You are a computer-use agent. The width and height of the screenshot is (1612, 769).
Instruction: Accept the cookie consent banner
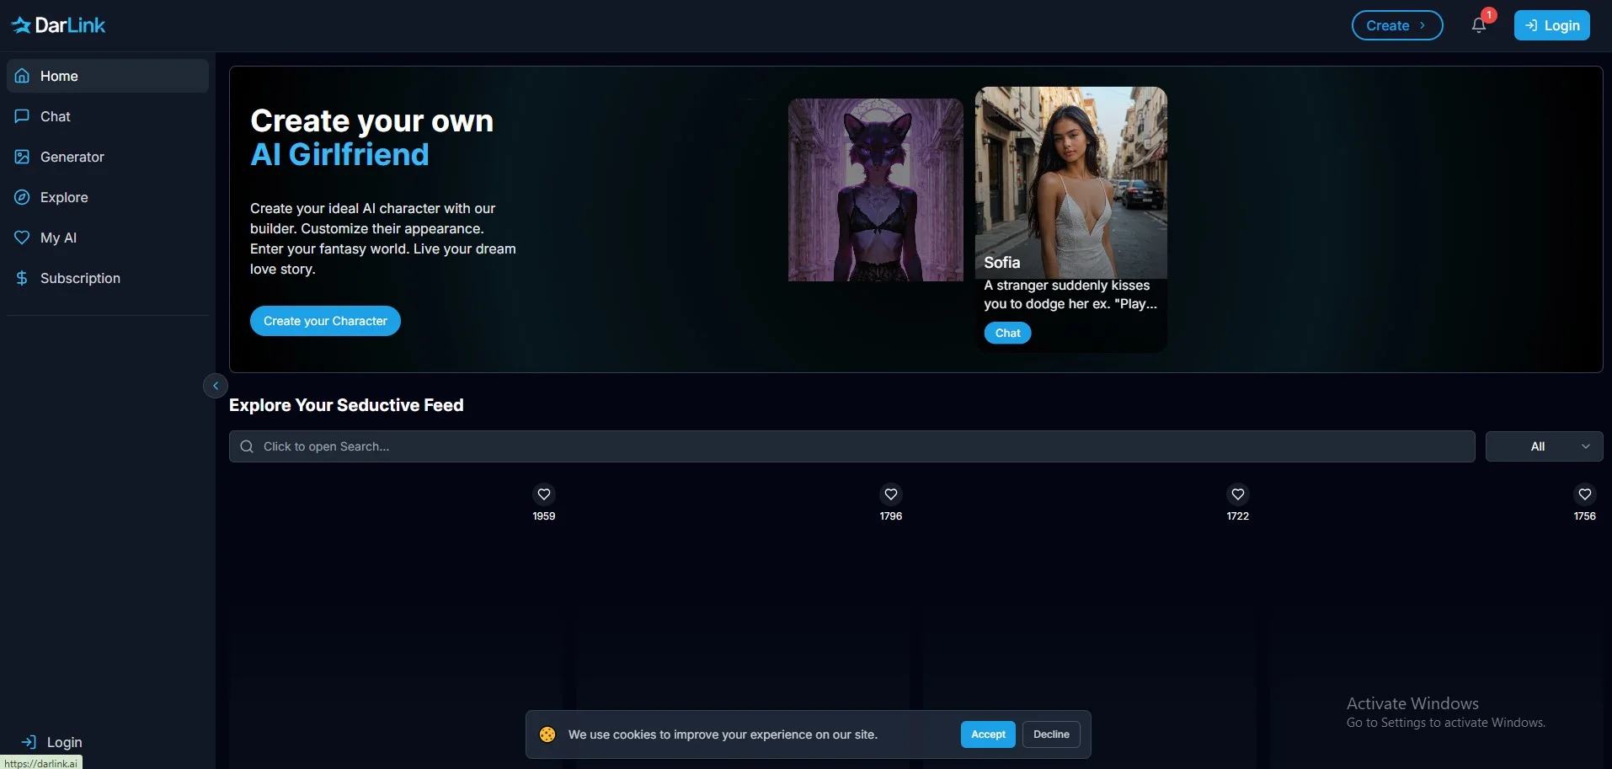point(987,734)
